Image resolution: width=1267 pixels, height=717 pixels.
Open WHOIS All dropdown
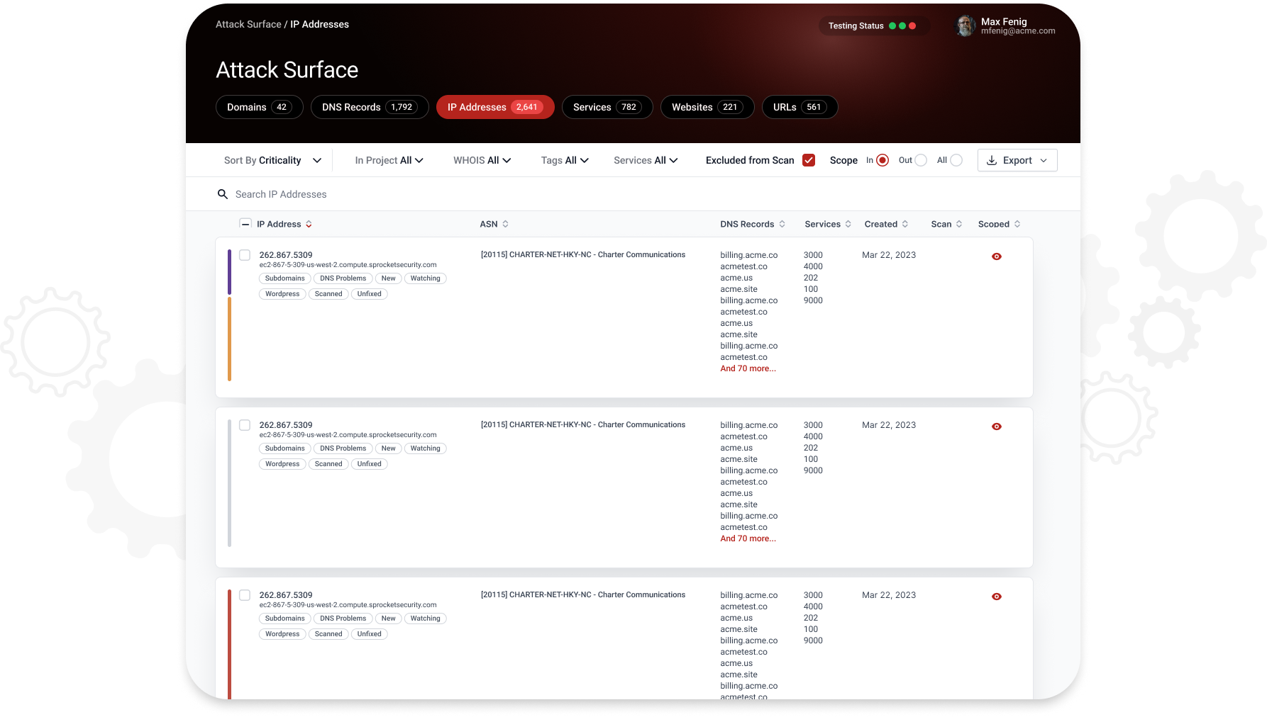[x=482, y=160]
